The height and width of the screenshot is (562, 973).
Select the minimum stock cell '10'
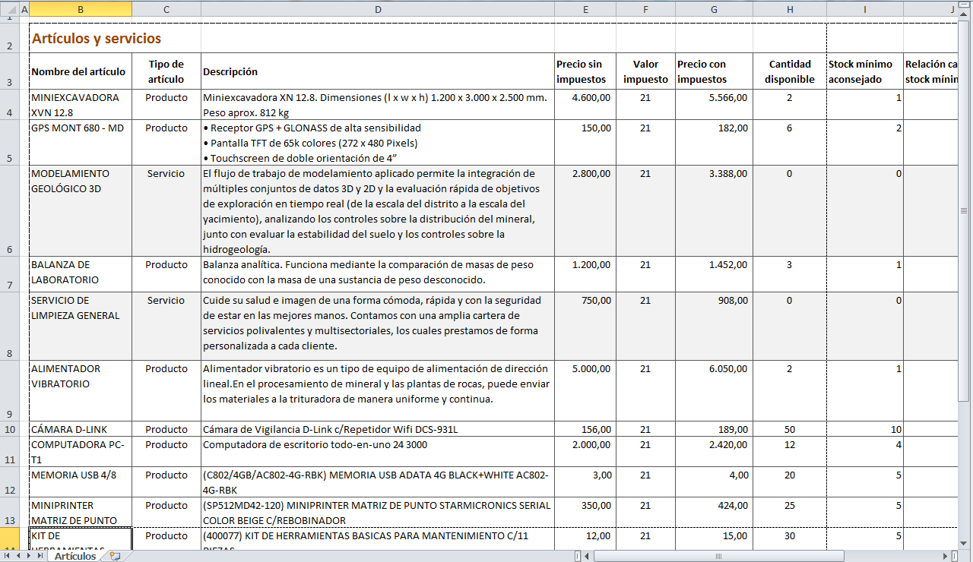(x=865, y=429)
